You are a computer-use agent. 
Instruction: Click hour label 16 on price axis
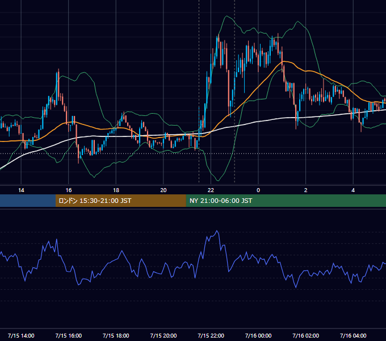pyautogui.click(x=69, y=190)
